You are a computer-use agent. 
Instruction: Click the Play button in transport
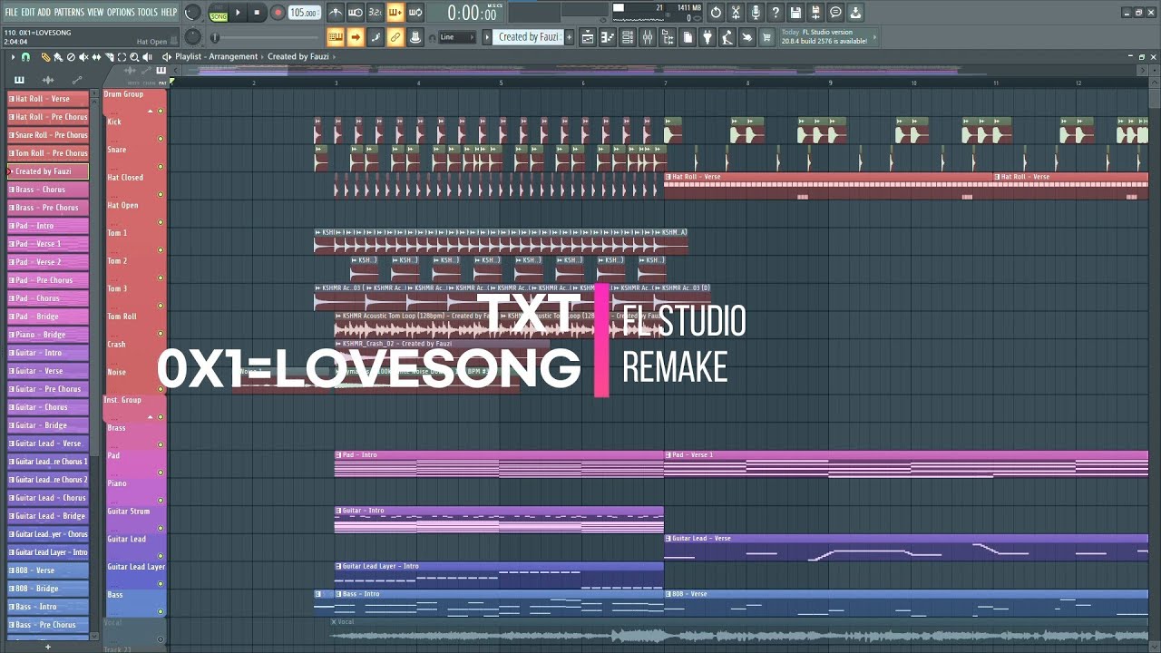pyautogui.click(x=238, y=13)
